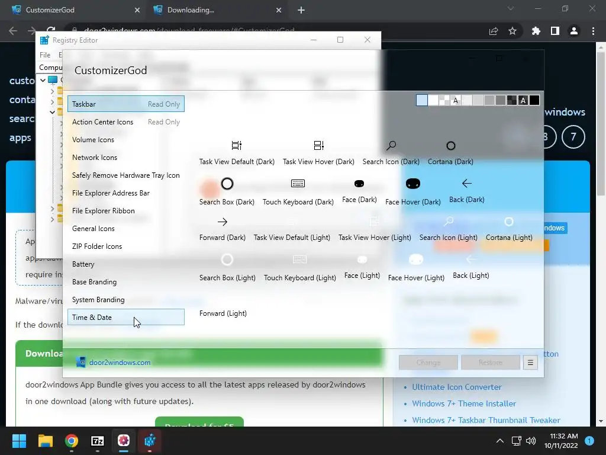Click the volume speaker tray icon
606x455 pixels.
531,441
